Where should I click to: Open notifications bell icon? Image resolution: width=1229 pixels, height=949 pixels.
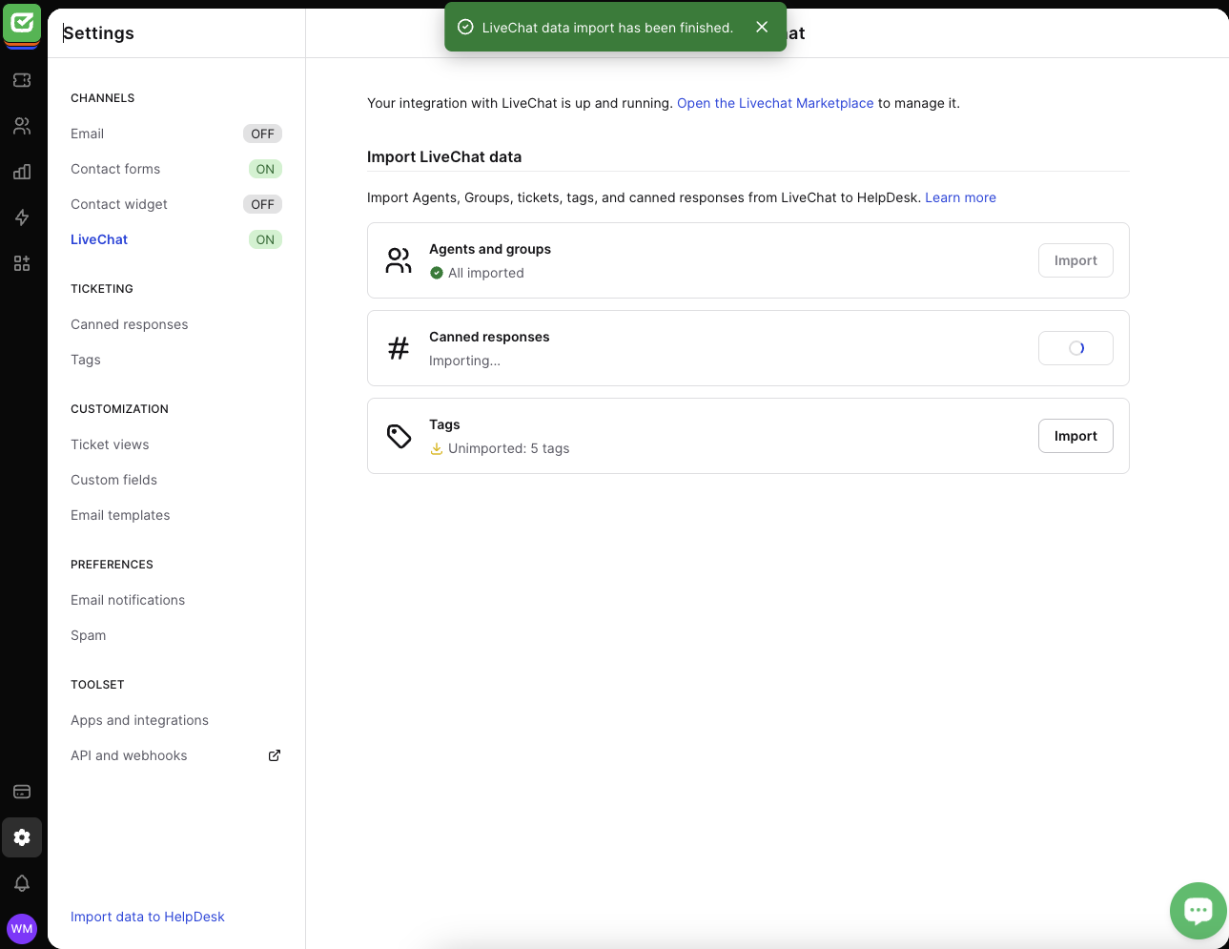click(x=22, y=883)
